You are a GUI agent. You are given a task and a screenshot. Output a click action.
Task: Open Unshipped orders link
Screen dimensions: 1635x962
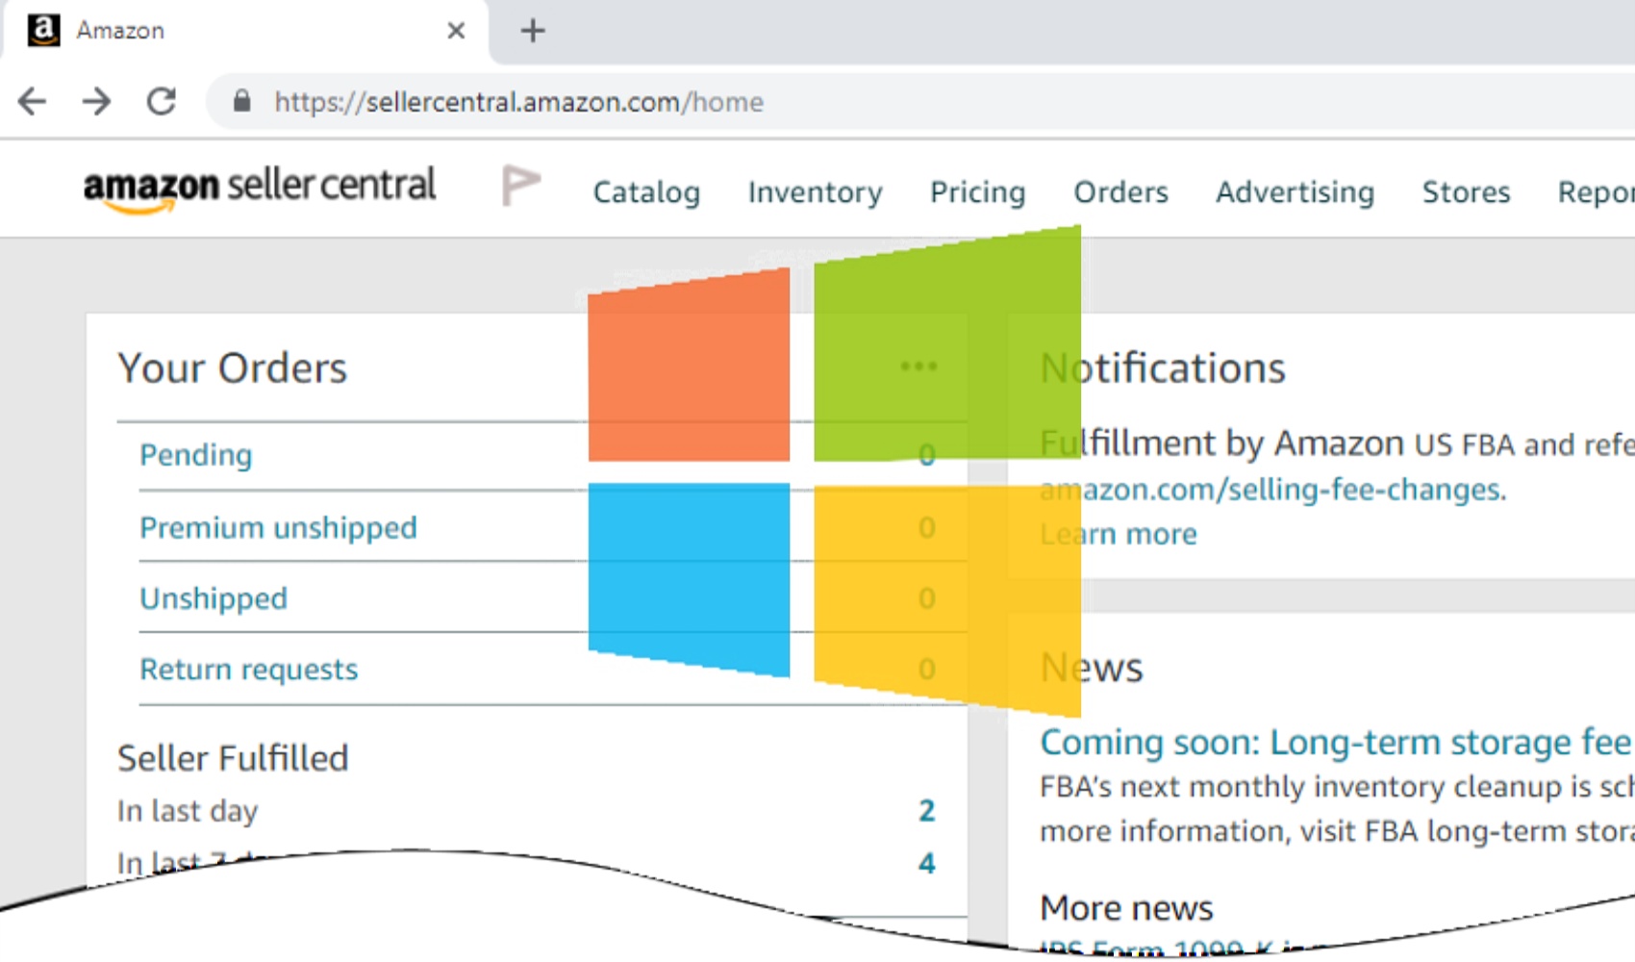[x=214, y=598]
